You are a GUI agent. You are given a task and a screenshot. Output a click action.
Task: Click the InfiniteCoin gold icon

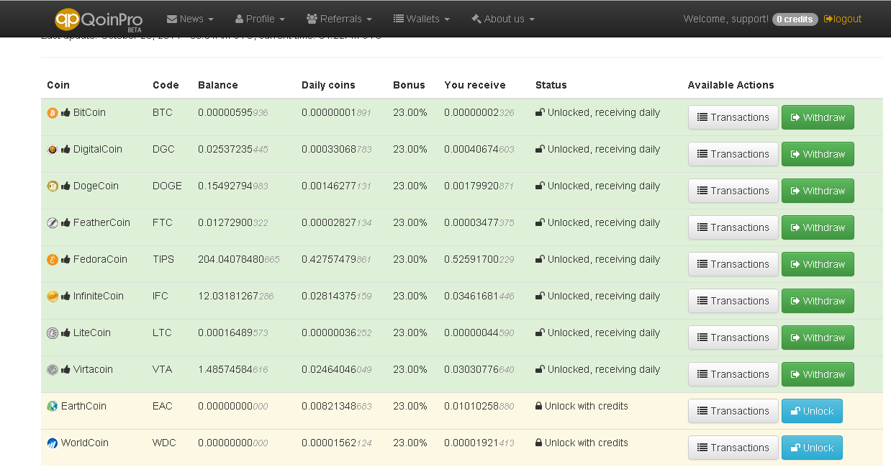pos(52,297)
